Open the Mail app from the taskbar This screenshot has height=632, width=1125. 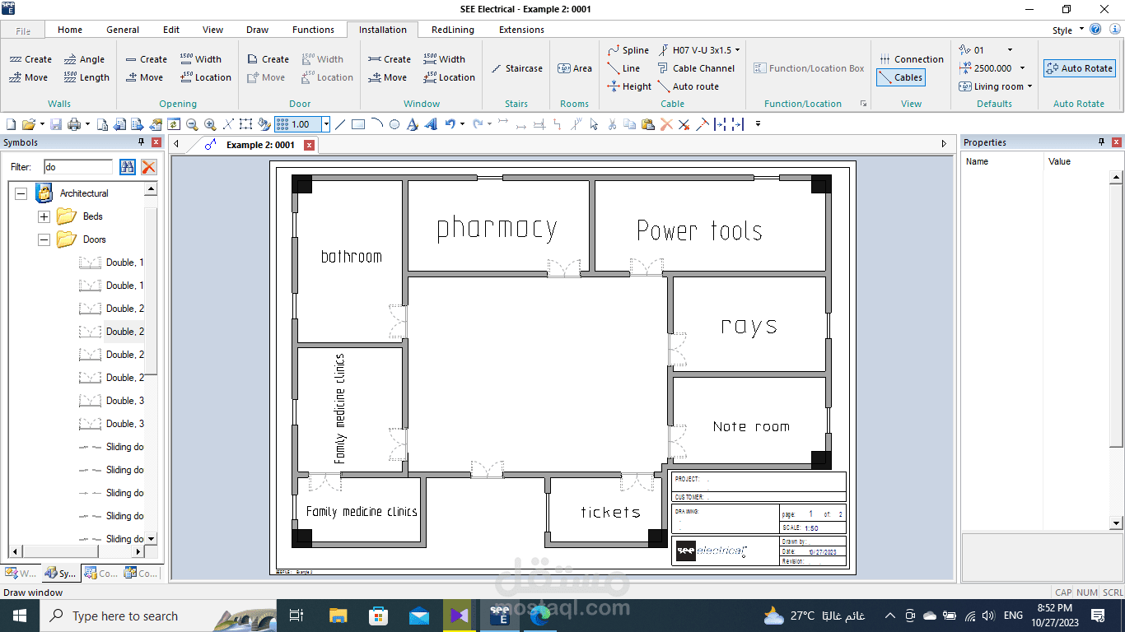(418, 616)
